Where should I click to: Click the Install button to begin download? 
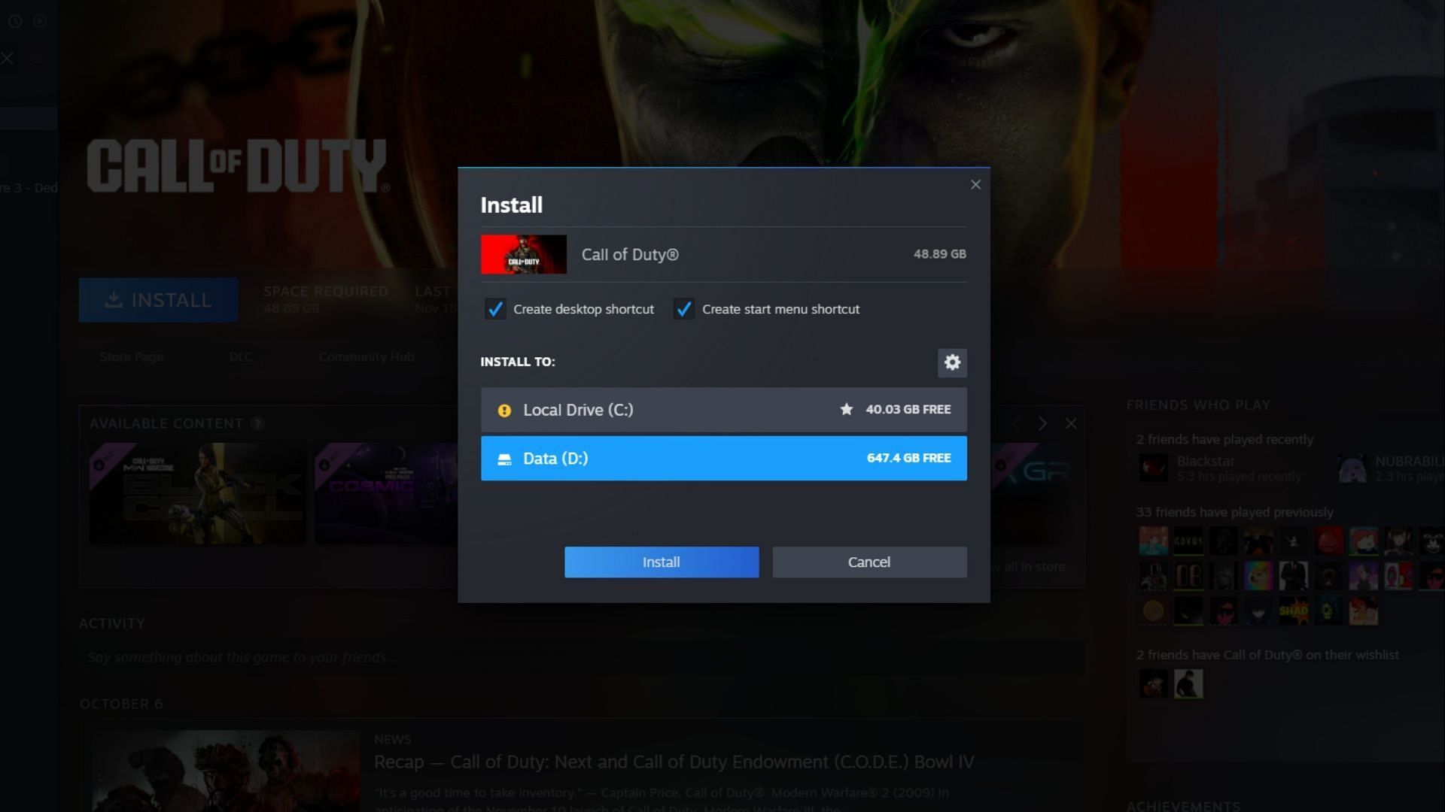coord(661,561)
